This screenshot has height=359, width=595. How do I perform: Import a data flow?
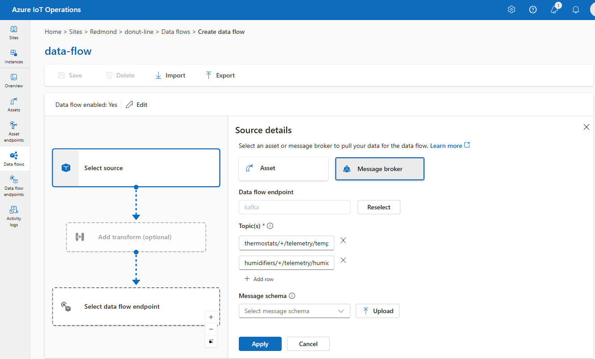pyautogui.click(x=170, y=75)
